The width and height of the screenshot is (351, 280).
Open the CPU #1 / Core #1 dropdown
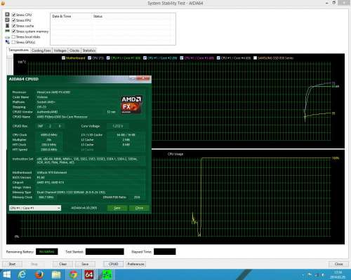[x=35, y=208]
